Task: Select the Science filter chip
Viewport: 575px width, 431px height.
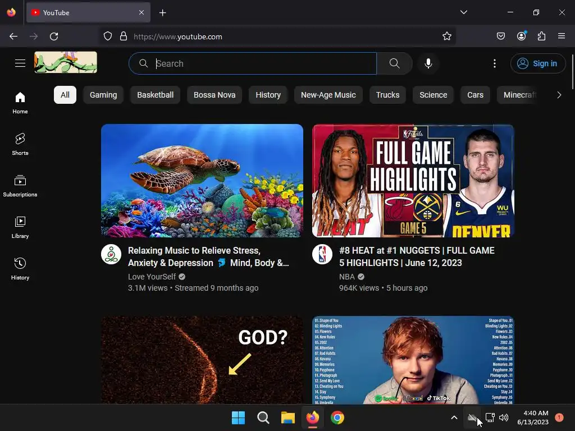Action: point(433,95)
